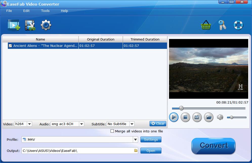Click the green shopping basket icon

pos(206,25)
